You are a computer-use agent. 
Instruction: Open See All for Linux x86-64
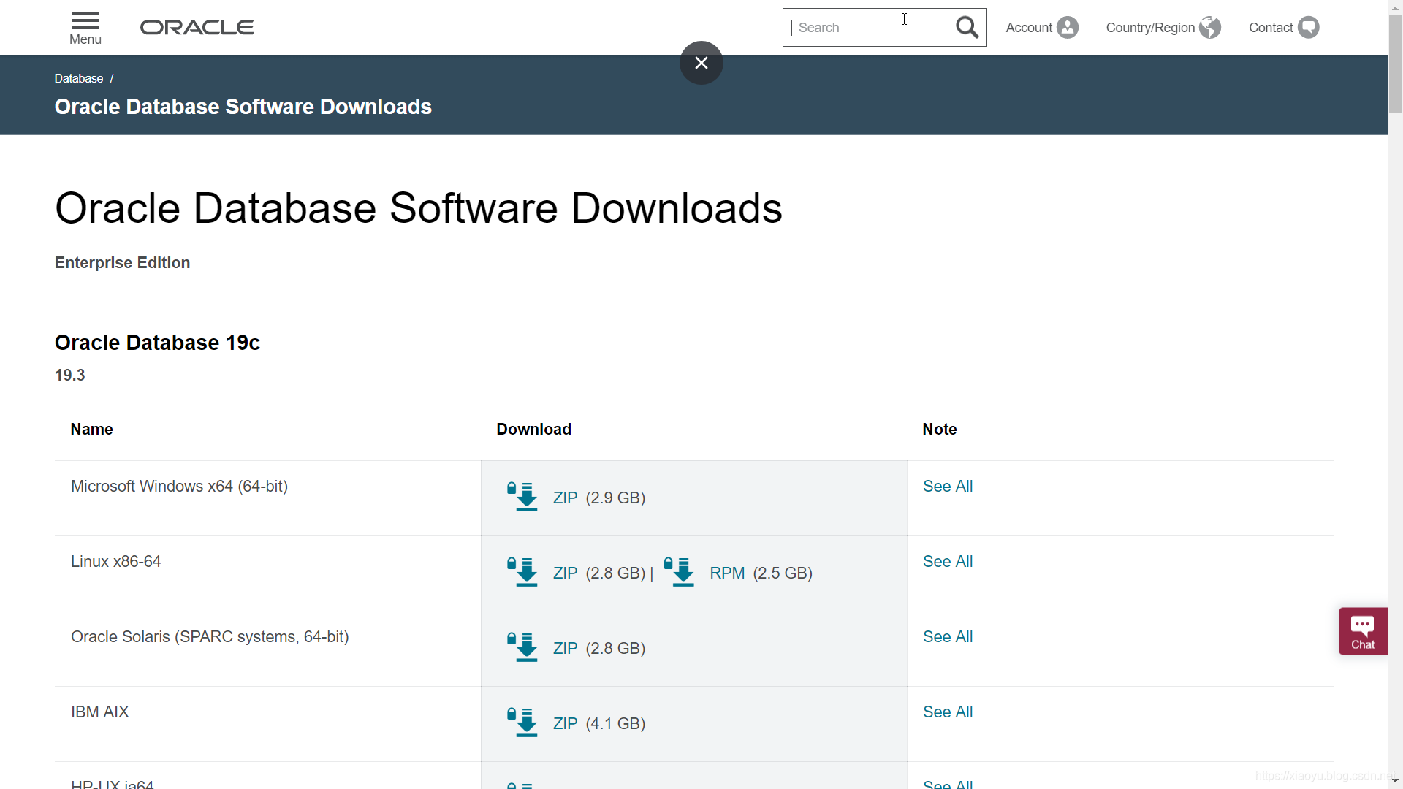948,562
